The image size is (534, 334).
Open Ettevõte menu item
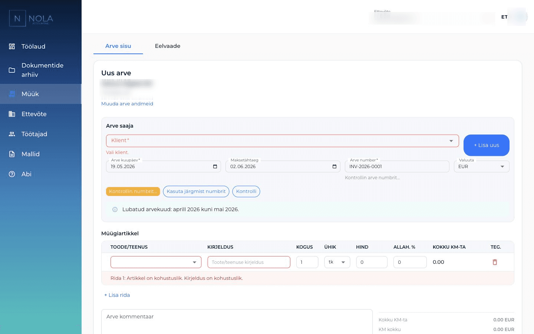click(x=41, y=114)
